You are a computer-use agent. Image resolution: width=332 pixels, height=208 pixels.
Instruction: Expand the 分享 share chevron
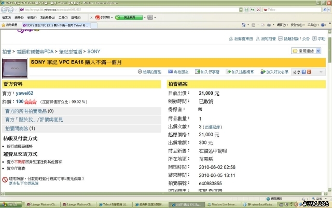click(321, 72)
